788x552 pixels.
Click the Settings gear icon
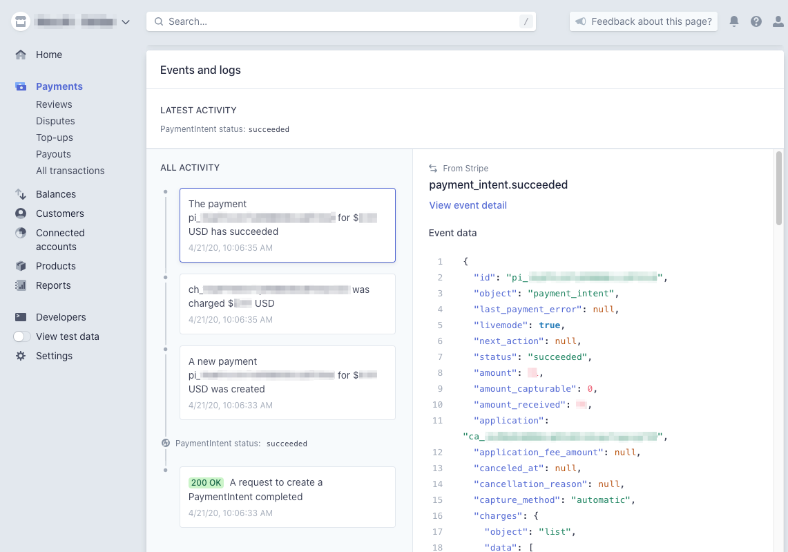[x=21, y=356]
